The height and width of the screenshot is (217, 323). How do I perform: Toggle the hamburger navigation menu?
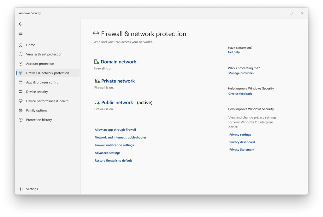(21, 33)
